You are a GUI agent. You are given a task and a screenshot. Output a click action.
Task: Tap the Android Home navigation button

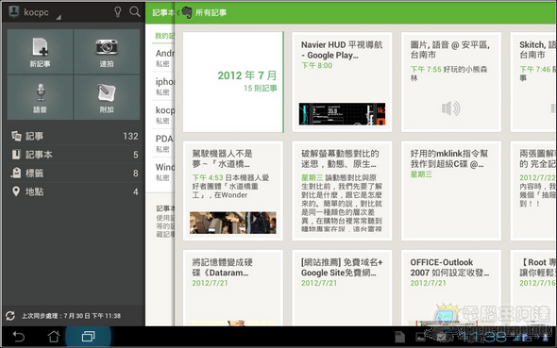pos(54,337)
